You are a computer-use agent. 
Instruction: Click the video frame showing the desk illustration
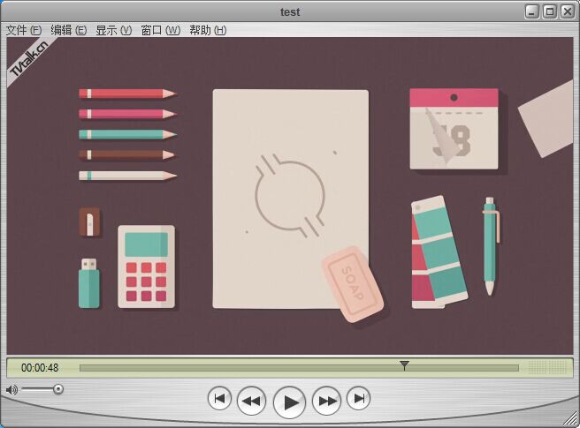(290, 196)
